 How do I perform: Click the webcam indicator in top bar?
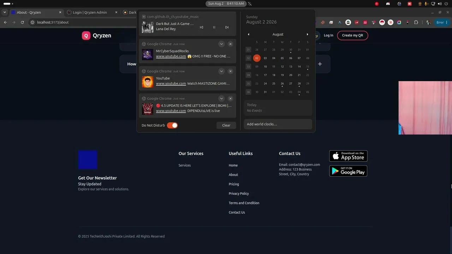click(420, 4)
